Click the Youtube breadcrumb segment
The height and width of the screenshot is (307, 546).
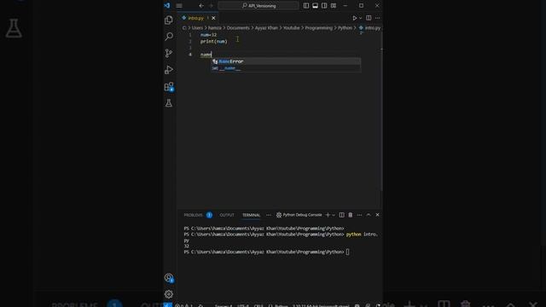(x=292, y=28)
